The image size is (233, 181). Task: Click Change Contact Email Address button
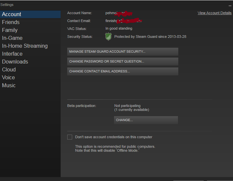tap(123, 71)
